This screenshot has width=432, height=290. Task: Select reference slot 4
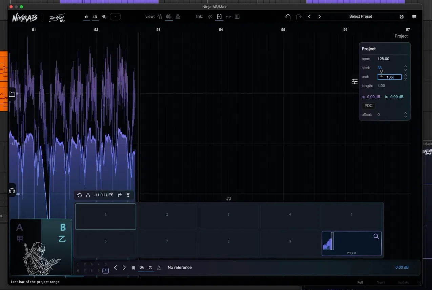(290, 216)
